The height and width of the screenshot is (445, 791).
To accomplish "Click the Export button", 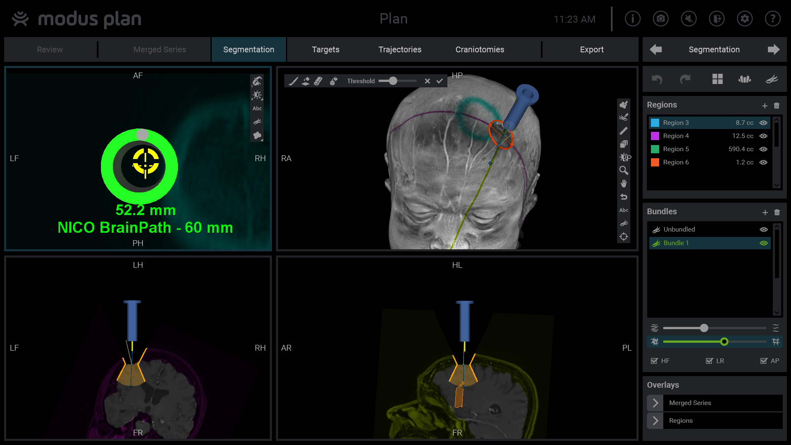I will coord(591,49).
